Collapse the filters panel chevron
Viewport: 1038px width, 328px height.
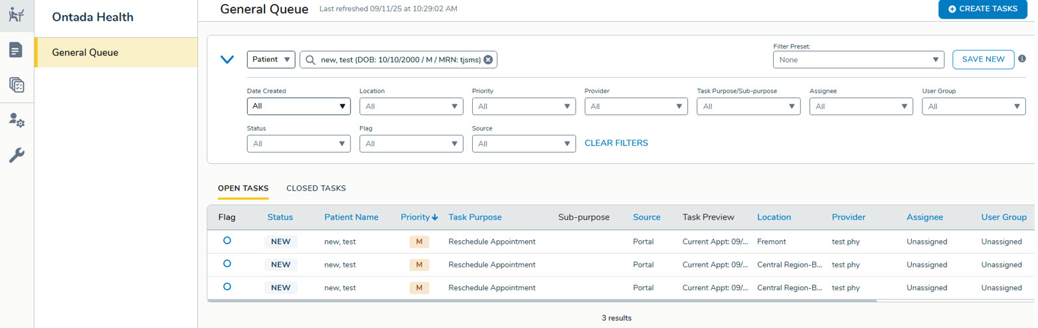point(227,60)
